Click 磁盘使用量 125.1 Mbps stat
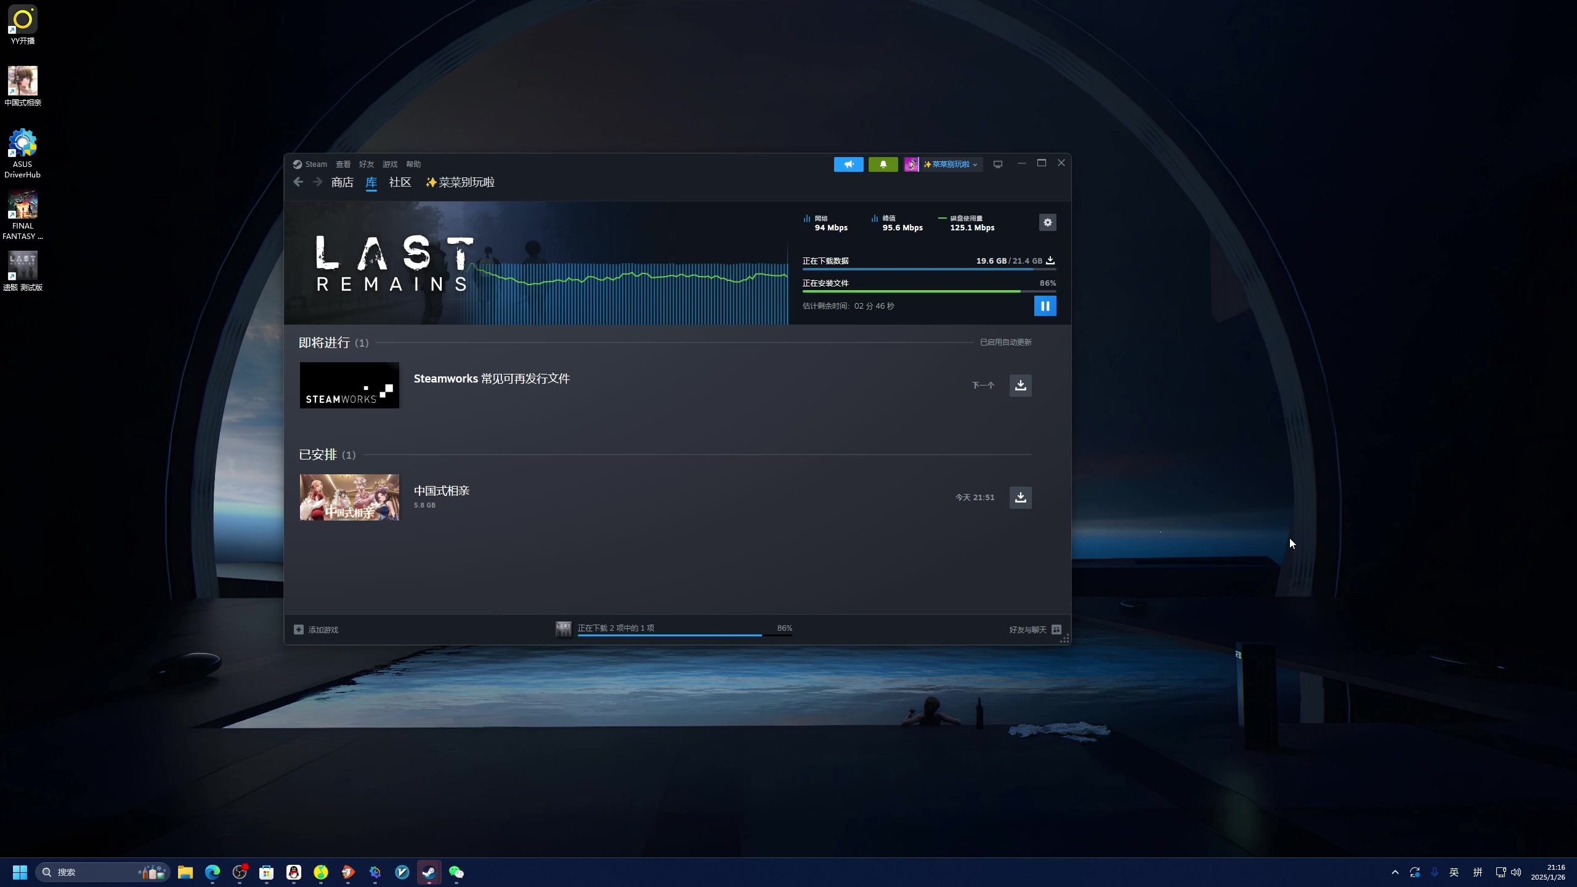The width and height of the screenshot is (1577, 887). 966,223
